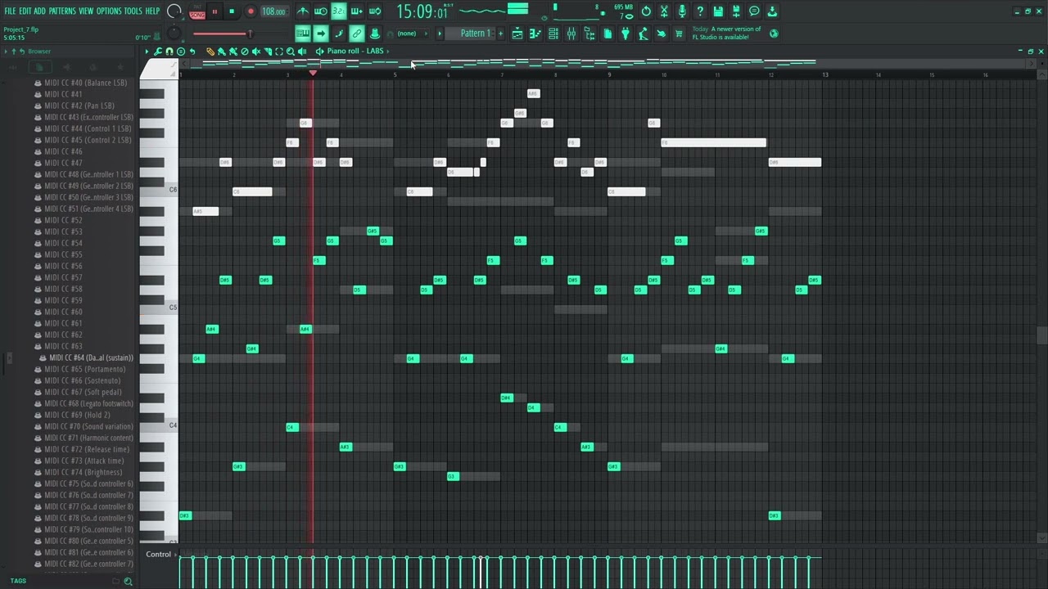Select the Draw pencil tool
Viewport: 1048px width, 589px height.
click(x=210, y=52)
